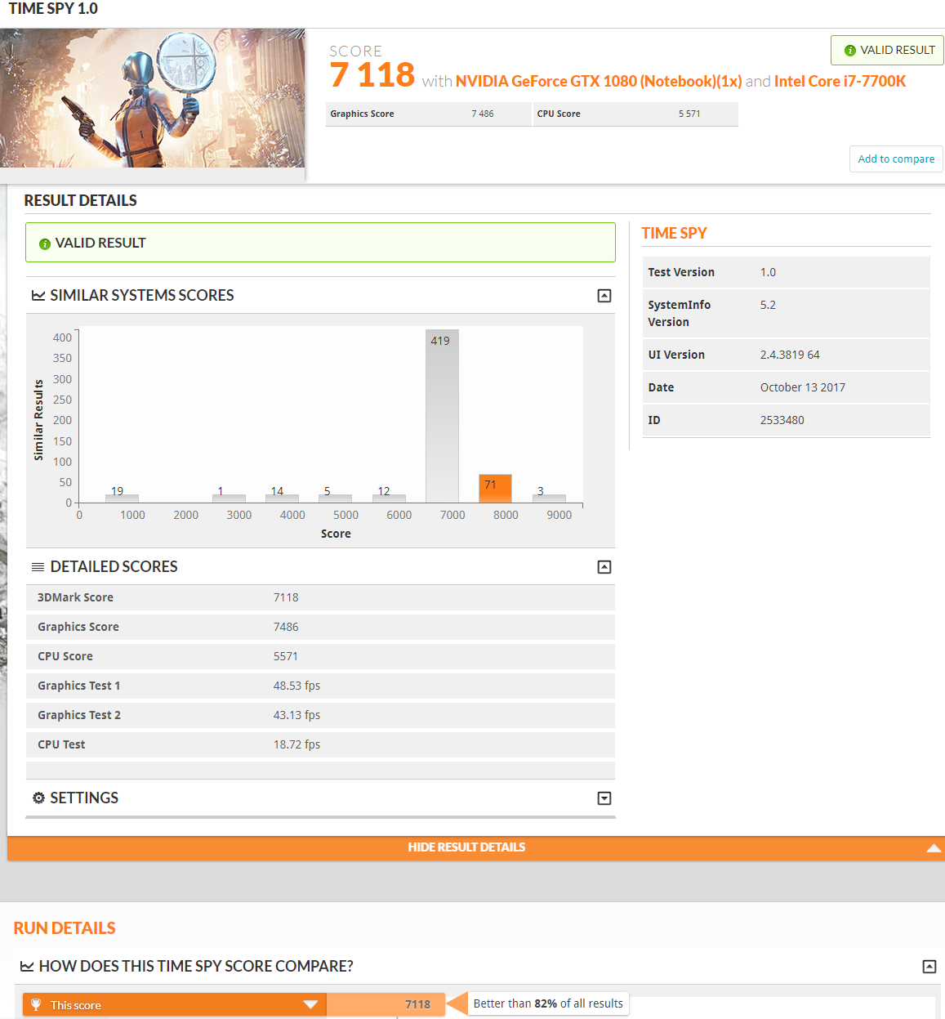Open the NVIDIA GeForce GTX 1080 (Notebook) link
945x1019 pixels.
coord(599,81)
